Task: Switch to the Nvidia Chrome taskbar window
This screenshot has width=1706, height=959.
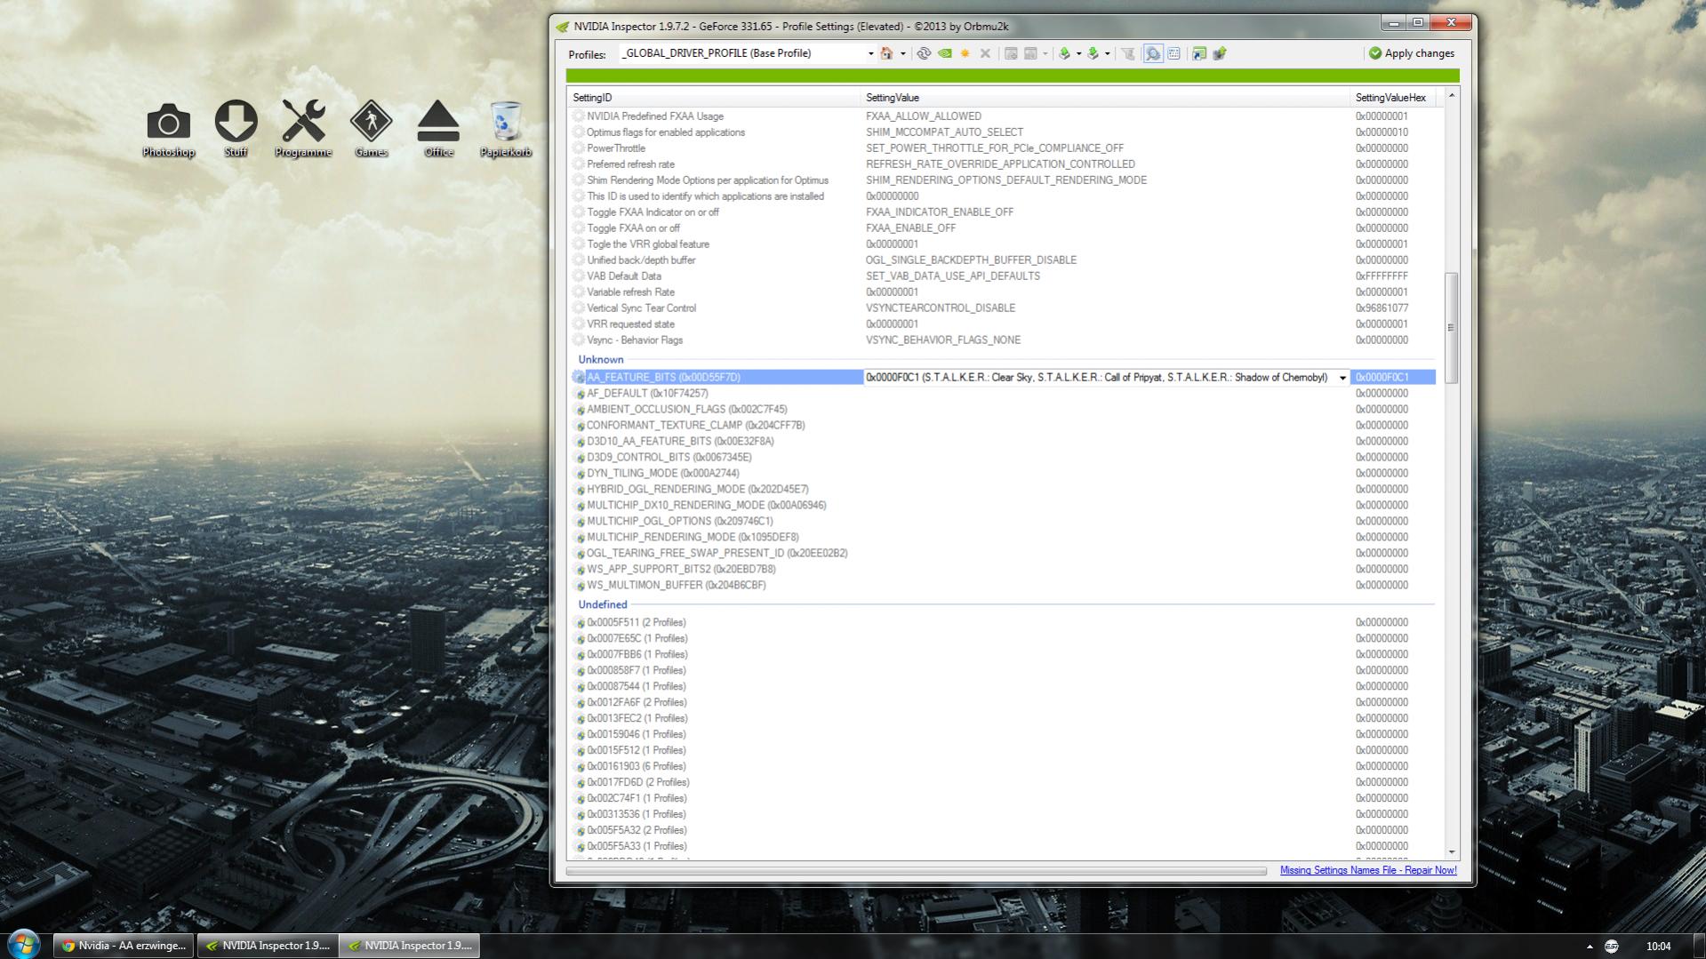Action: pyautogui.click(x=124, y=946)
